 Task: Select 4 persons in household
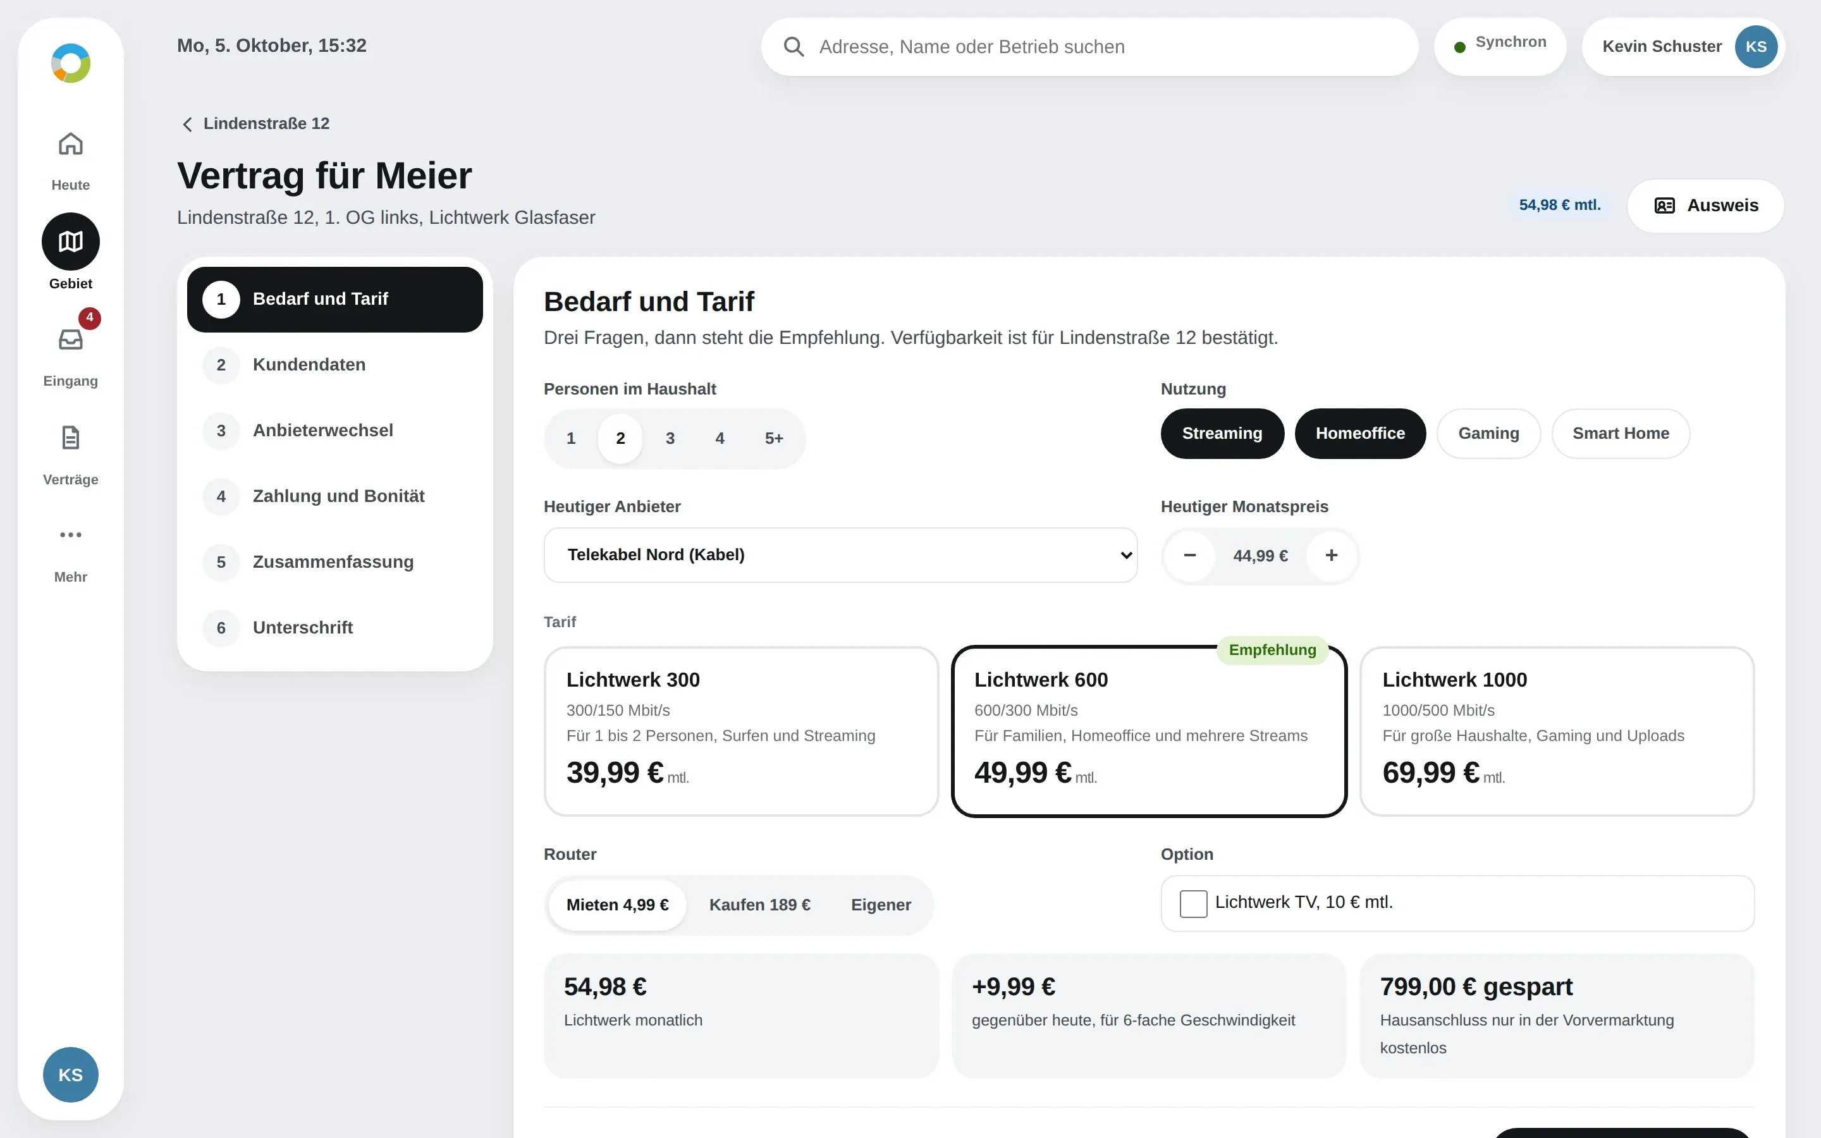pos(720,439)
